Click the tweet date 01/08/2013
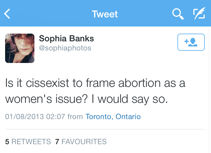Image resolution: width=211 pixels, height=153 pixels. (24, 117)
